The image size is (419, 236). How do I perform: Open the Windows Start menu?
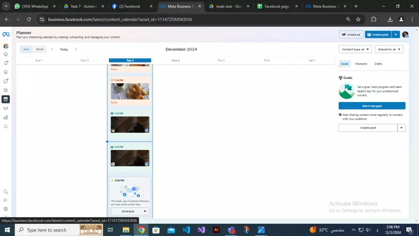[7, 230]
